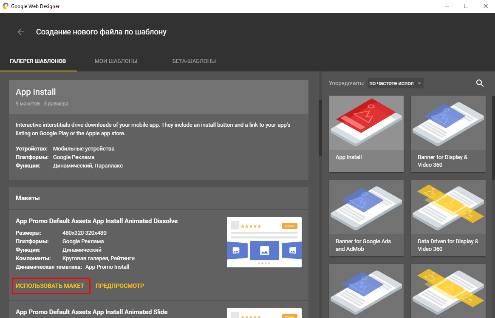495x318 pixels.
Task: Open template search magnifier icon
Action: coord(480,83)
